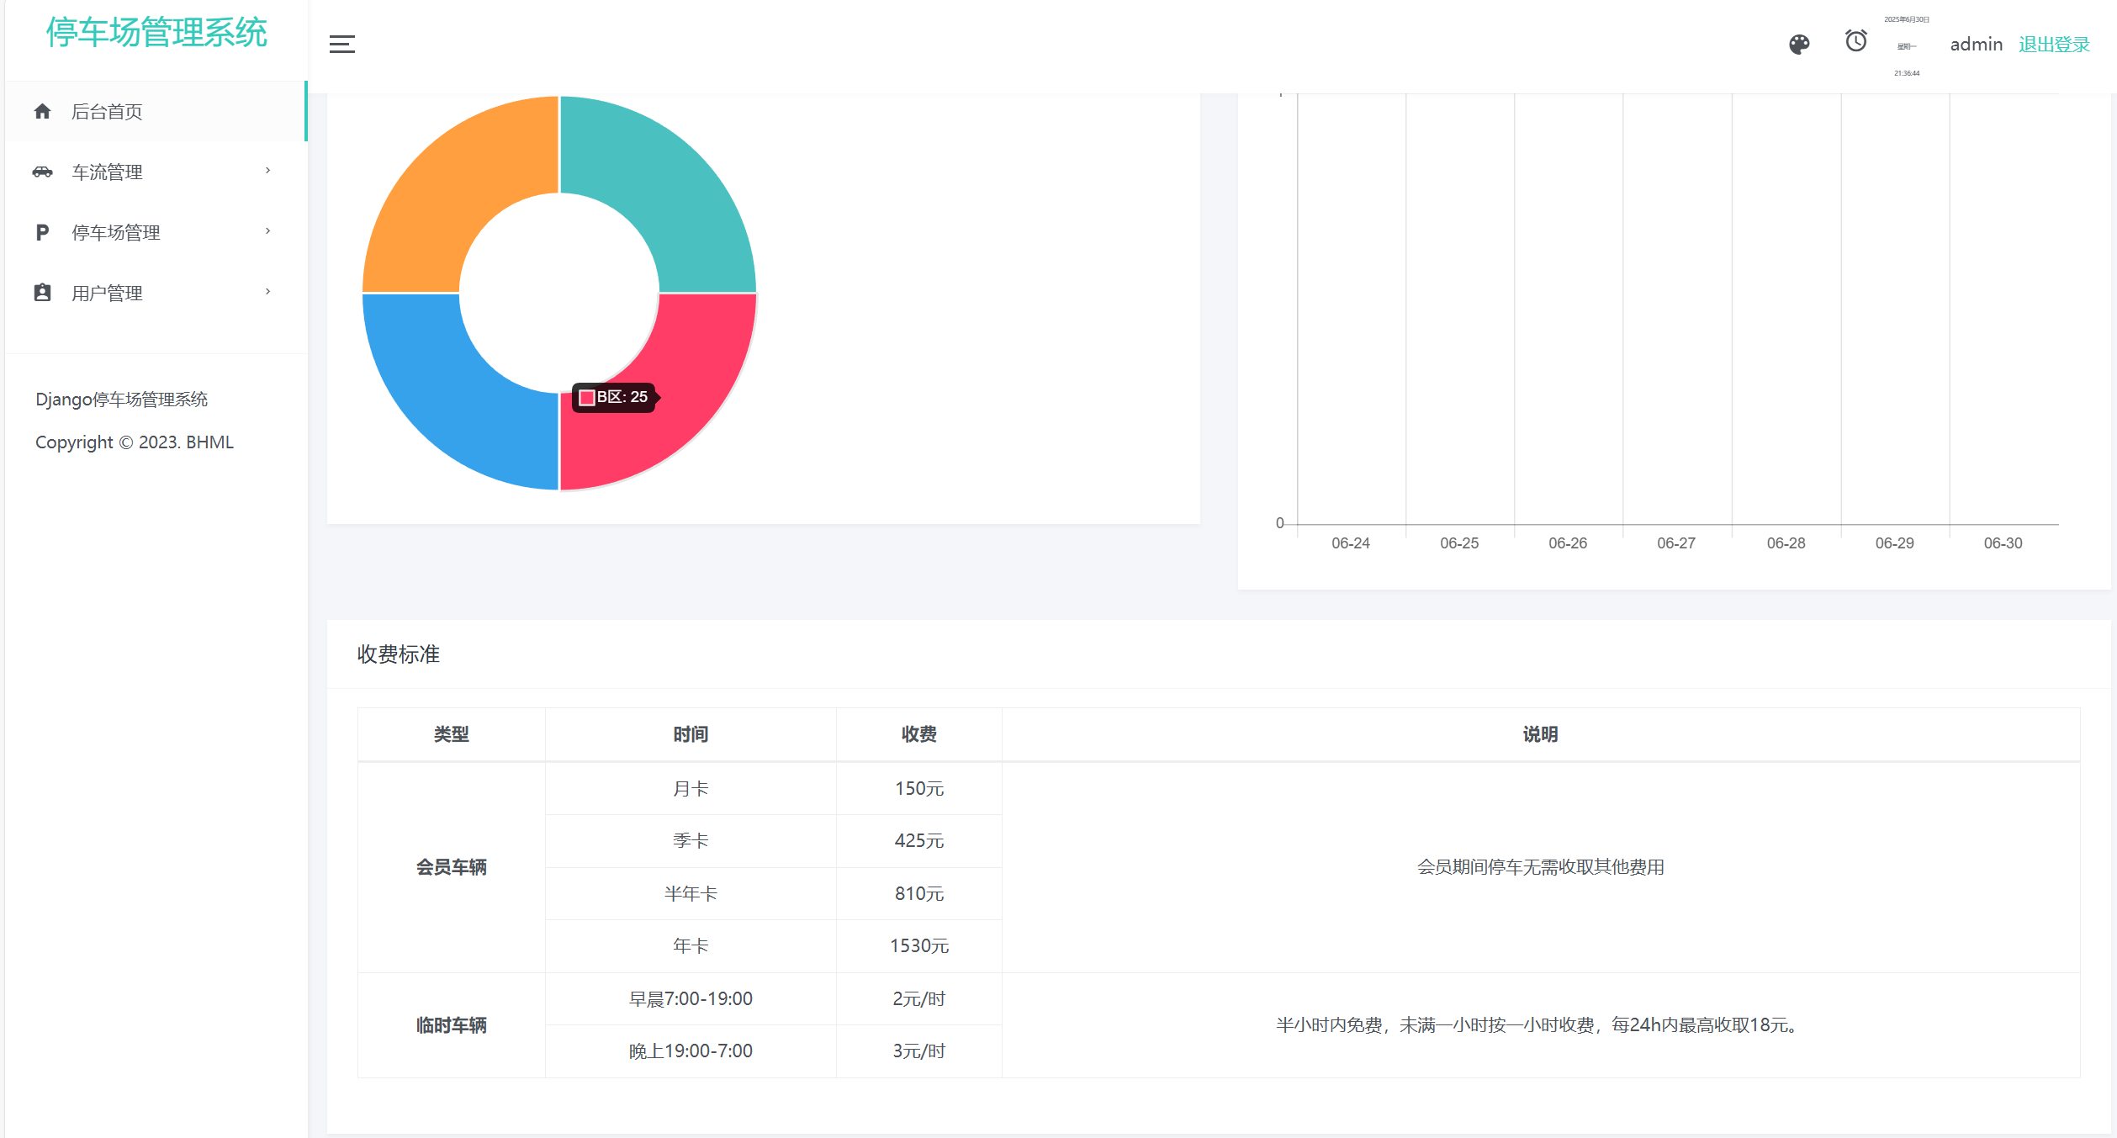Click the 类型 column header

click(452, 734)
